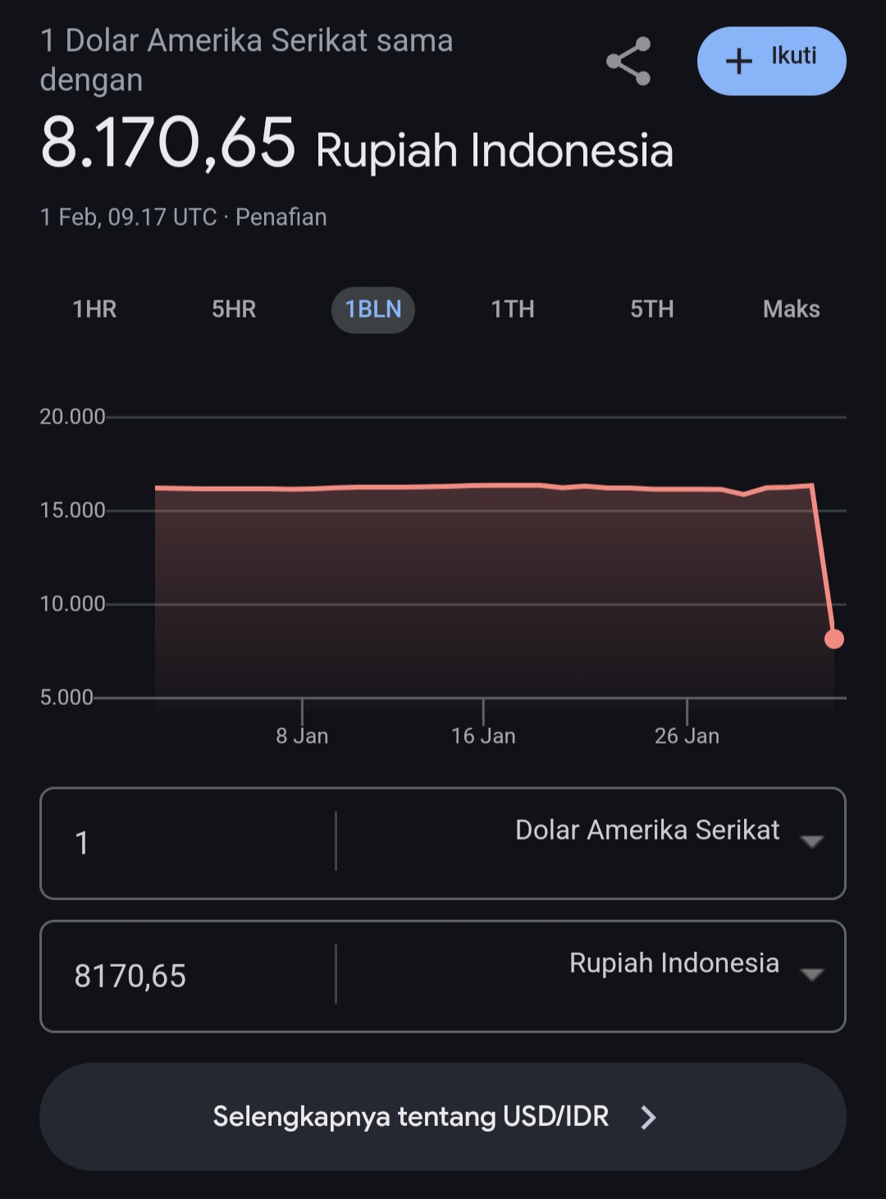The image size is (886, 1199).
Task: Click the arrow beside Rupiah Indonesia
Action: (811, 975)
